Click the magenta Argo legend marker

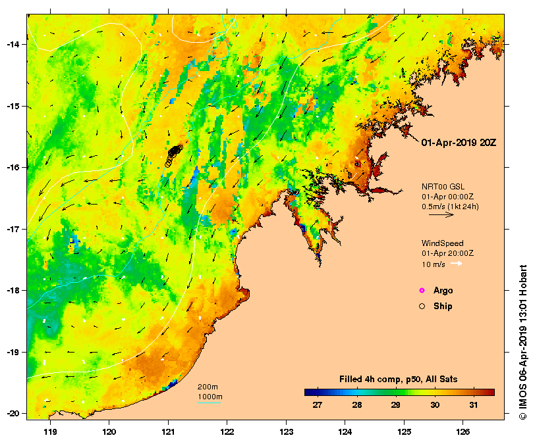coord(422,290)
